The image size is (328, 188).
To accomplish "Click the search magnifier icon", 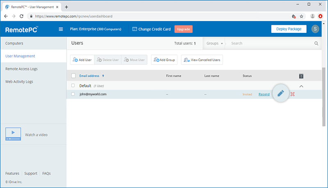I will [316, 44].
